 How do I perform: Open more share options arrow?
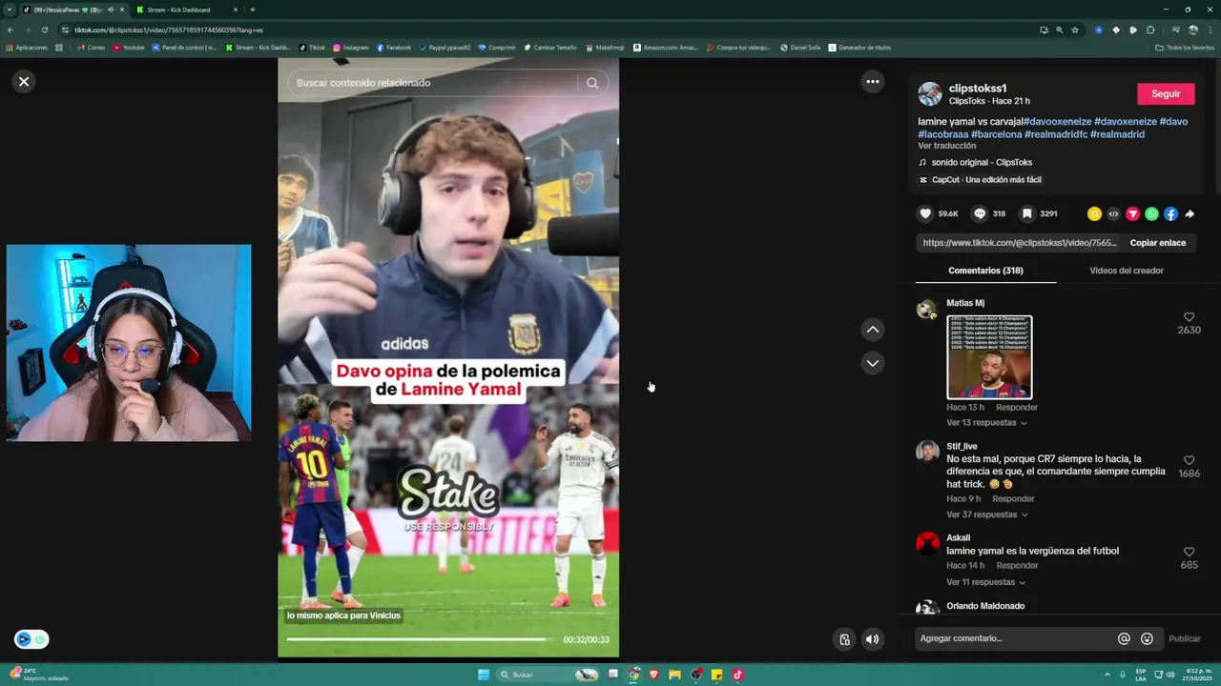[1190, 214]
